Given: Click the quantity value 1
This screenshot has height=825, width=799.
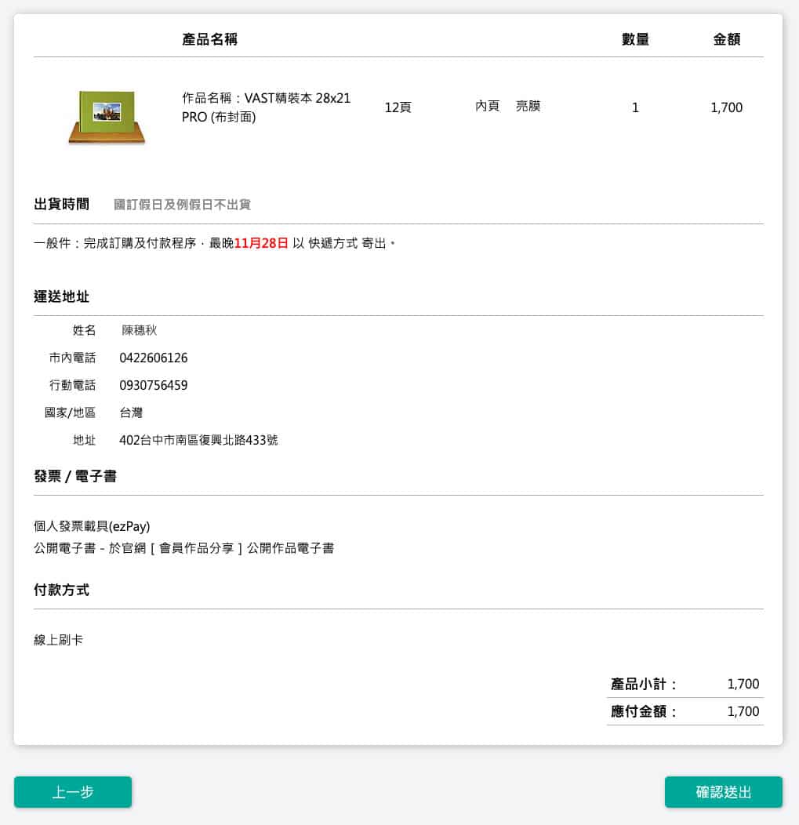Looking at the screenshot, I should coord(635,107).
